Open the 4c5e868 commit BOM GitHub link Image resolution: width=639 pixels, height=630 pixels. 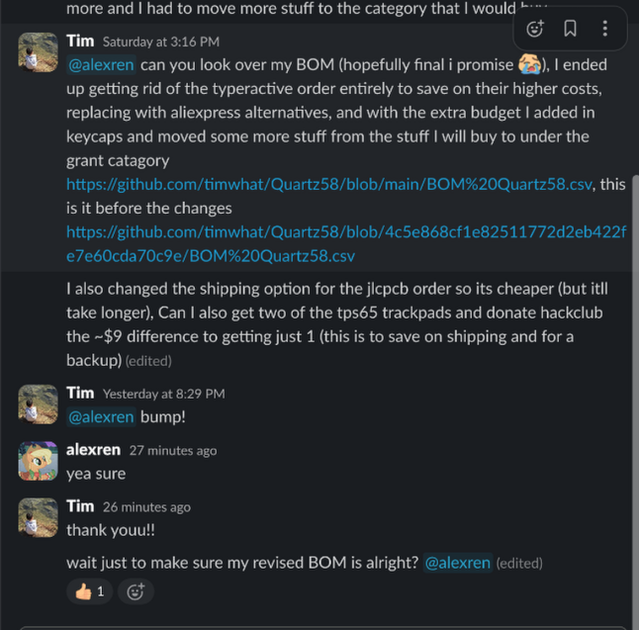point(346,231)
